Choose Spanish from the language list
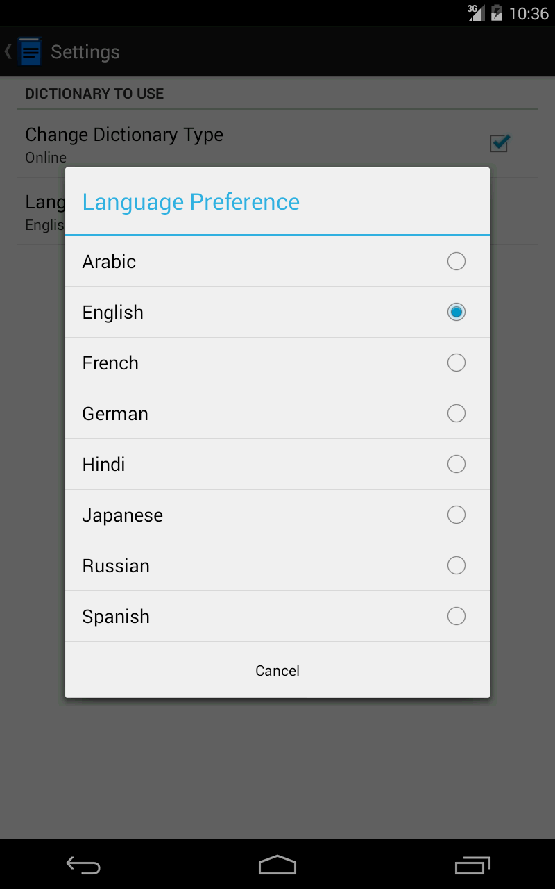 click(277, 616)
